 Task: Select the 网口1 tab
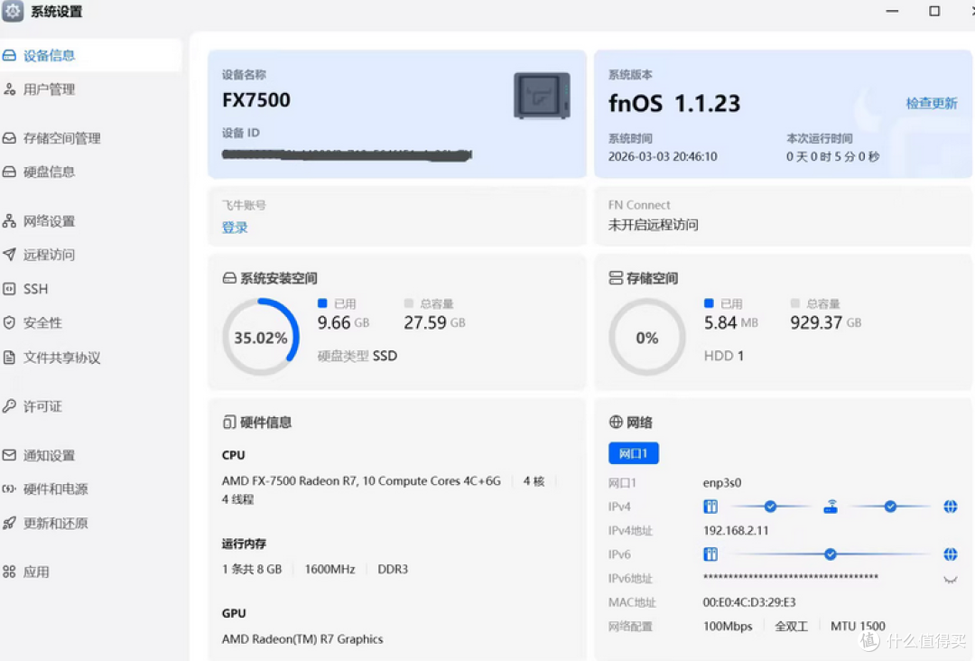pos(633,453)
